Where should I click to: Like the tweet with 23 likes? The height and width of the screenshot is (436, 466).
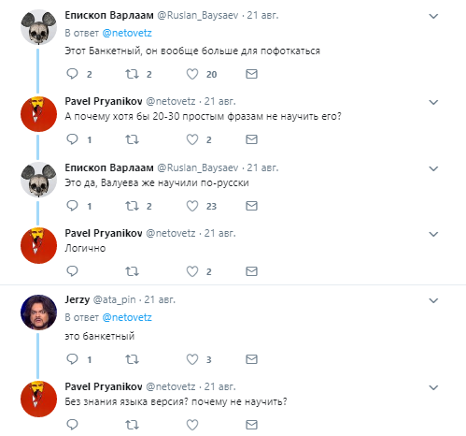pyautogui.click(x=192, y=206)
